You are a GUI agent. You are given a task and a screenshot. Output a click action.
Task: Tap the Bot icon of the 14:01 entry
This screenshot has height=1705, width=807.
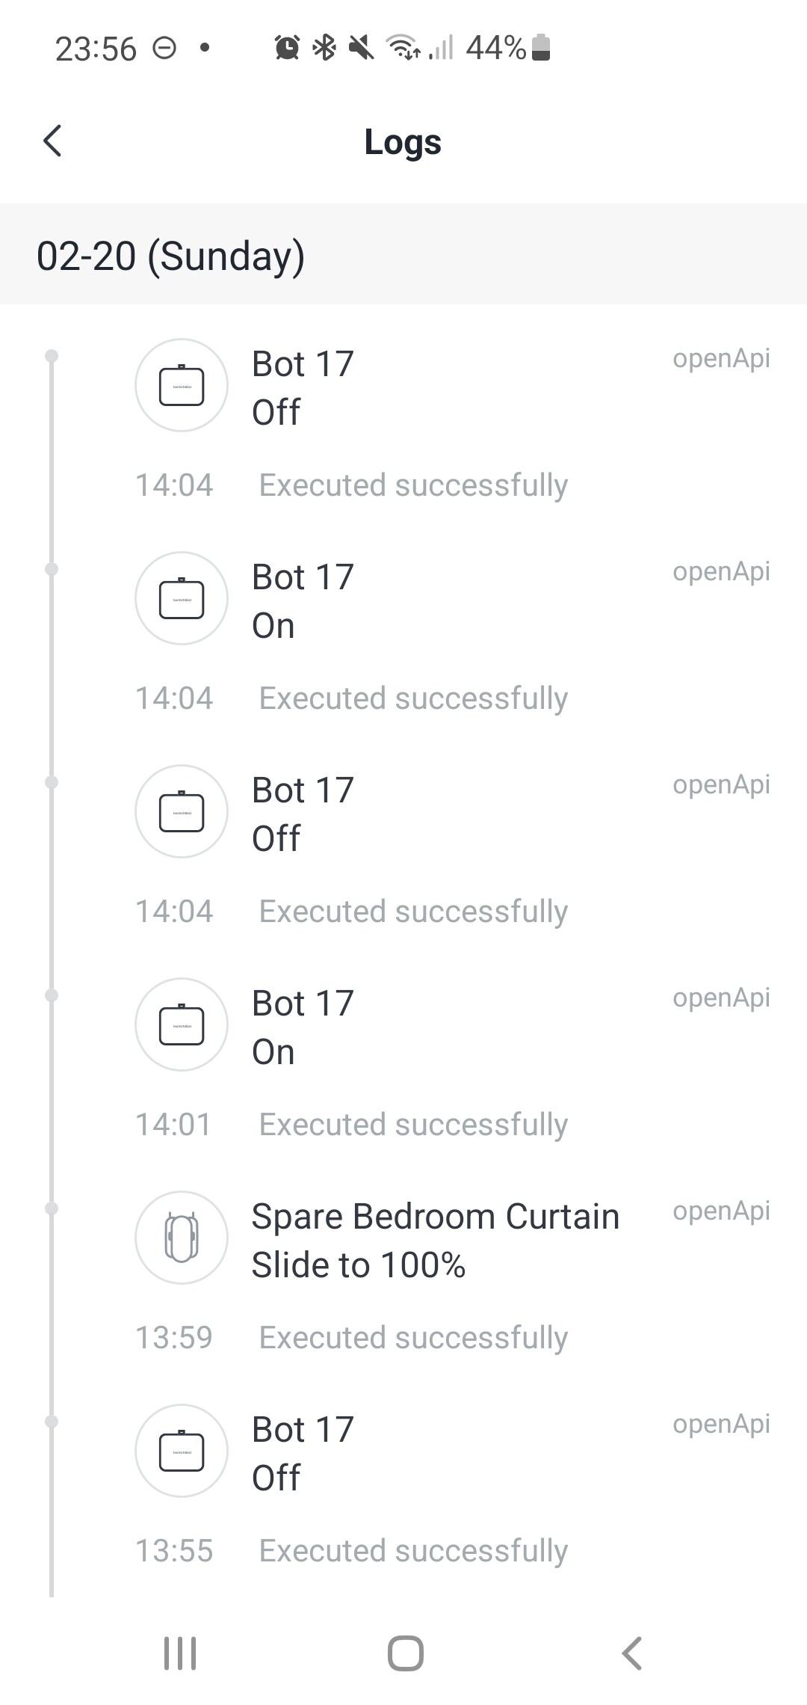click(181, 1024)
